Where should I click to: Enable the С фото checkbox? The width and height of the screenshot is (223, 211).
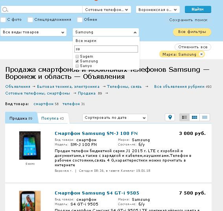pyautogui.click(x=3, y=20)
